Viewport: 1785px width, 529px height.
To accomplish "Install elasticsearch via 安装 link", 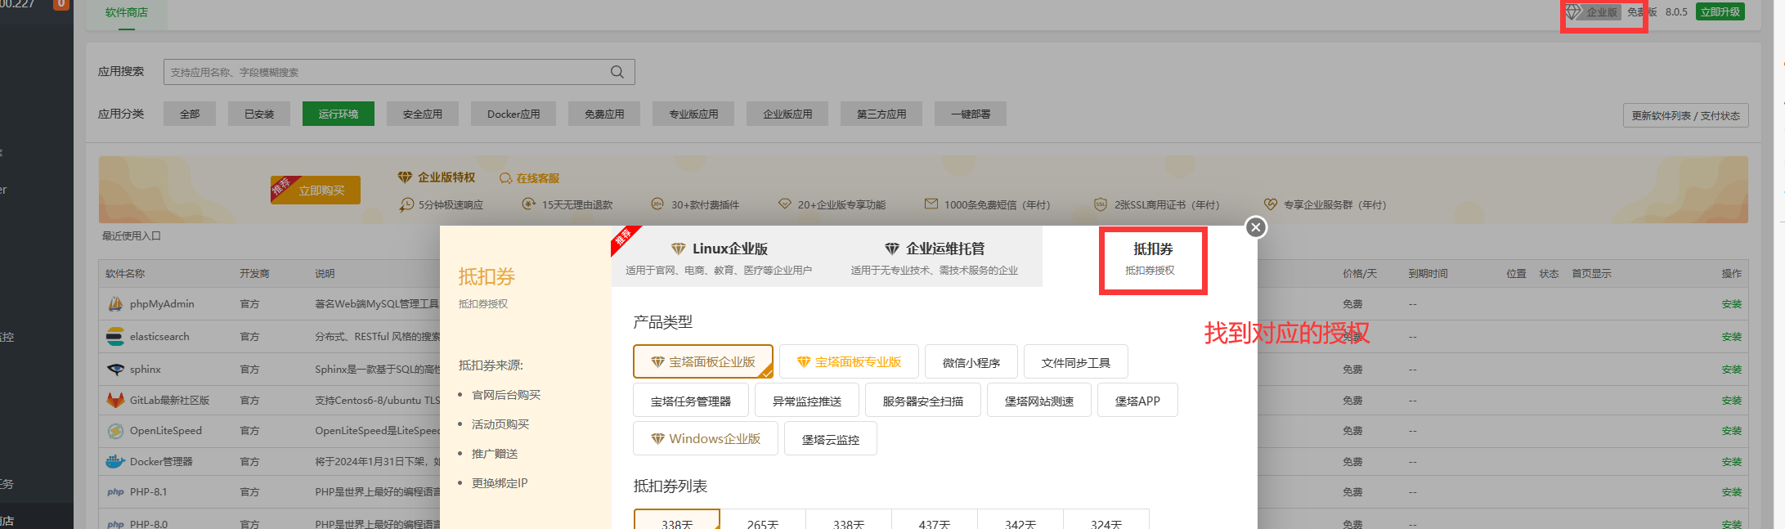I will 1731,337.
